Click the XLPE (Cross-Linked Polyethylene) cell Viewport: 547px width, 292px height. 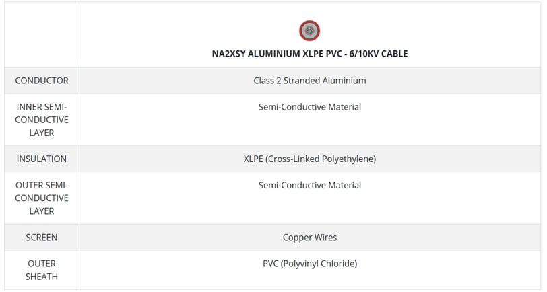[x=310, y=159]
